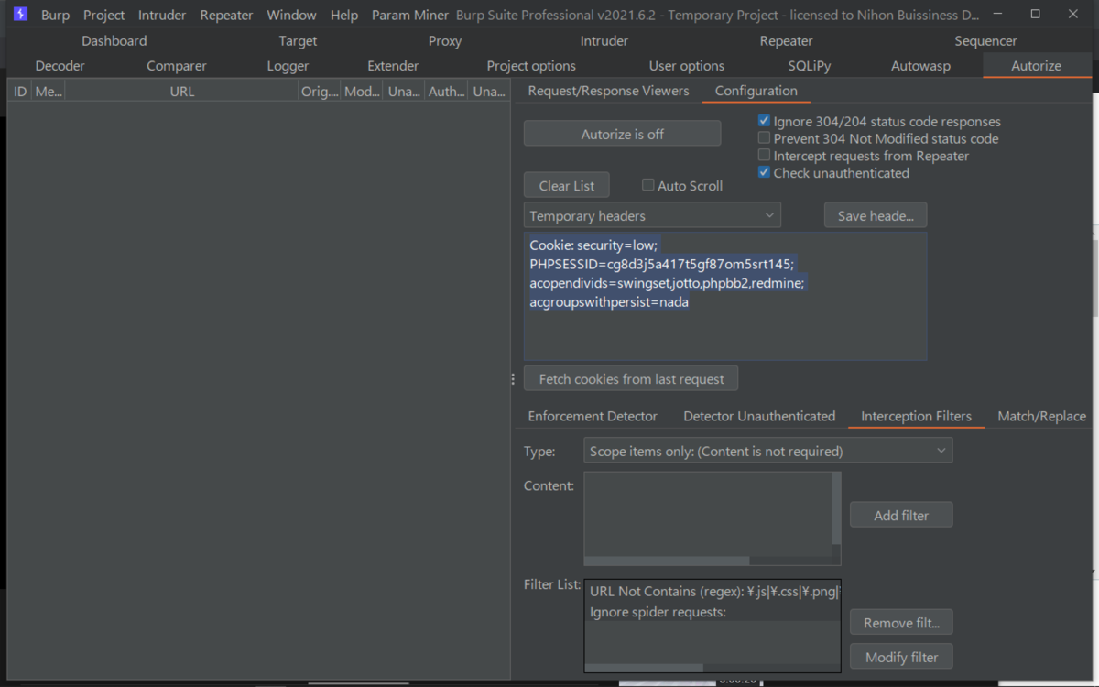Uncheck Check unauthenticated option
Screen dimensions: 1099x687
(x=764, y=172)
